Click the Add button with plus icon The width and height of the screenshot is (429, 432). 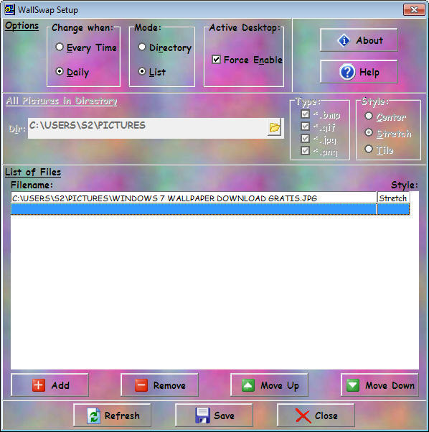pos(49,385)
